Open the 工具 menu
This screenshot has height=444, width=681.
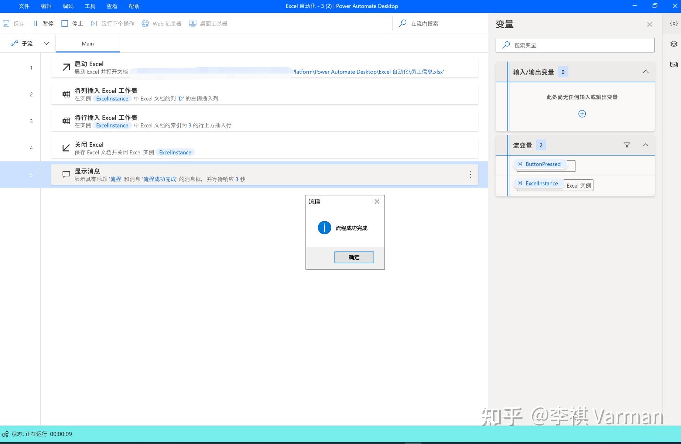coord(90,6)
